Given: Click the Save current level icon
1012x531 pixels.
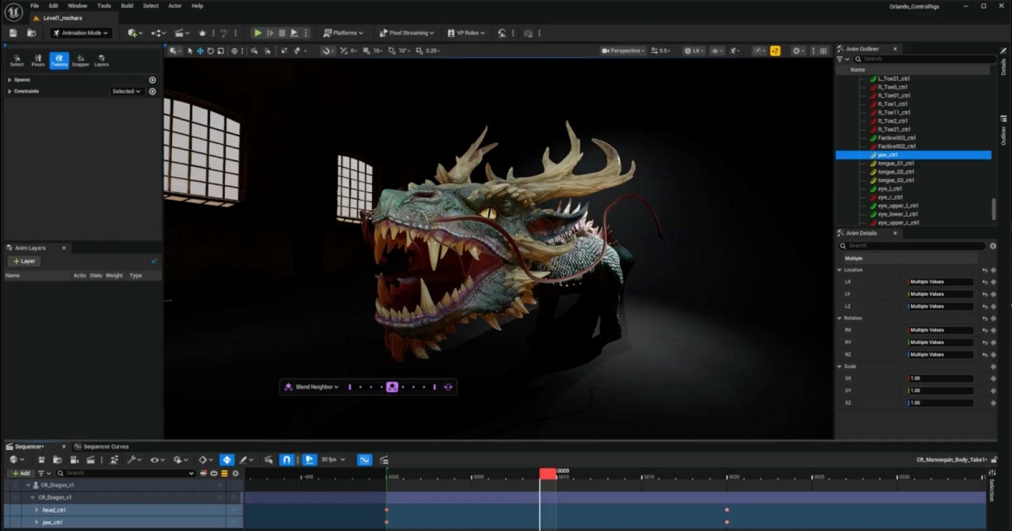Looking at the screenshot, I should click(x=13, y=33).
